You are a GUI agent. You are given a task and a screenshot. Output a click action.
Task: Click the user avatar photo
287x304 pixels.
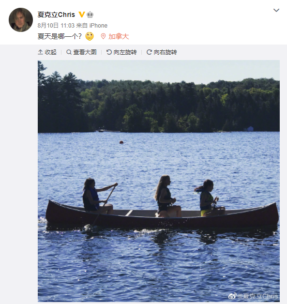21,20
